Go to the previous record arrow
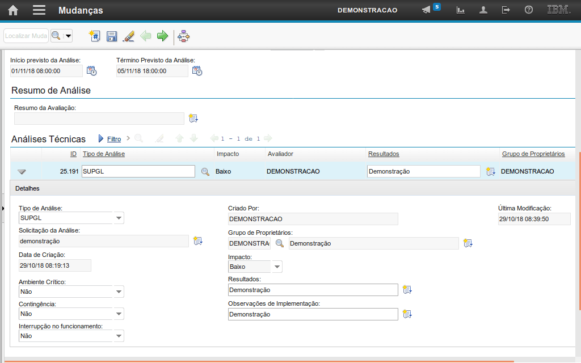This screenshot has height=363, width=581. 146,36
